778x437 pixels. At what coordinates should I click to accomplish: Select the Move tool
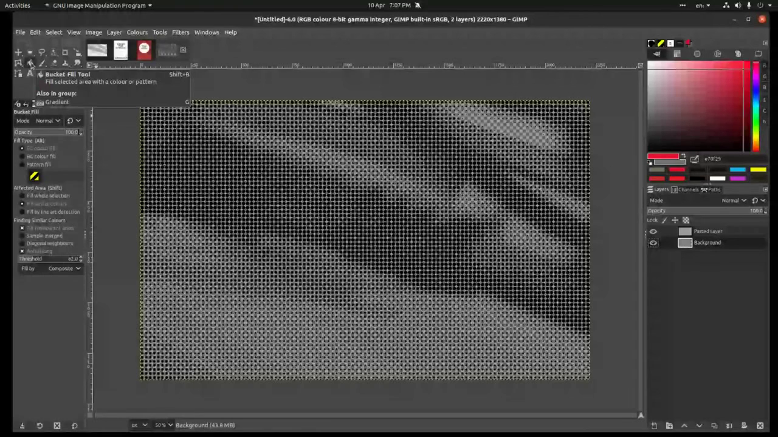click(x=18, y=53)
